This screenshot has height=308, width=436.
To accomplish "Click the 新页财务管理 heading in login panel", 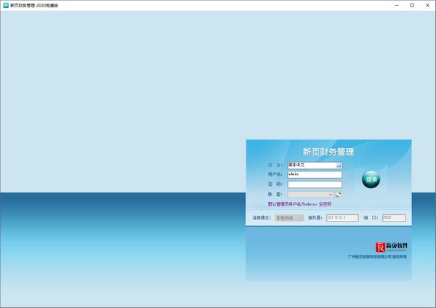I will (x=328, y=152).
